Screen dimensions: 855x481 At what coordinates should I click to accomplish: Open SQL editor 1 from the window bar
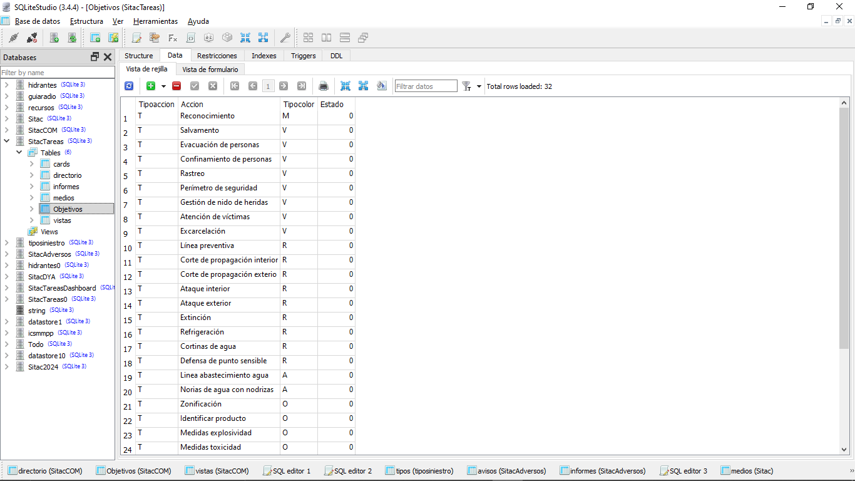[x=287, y=471]
